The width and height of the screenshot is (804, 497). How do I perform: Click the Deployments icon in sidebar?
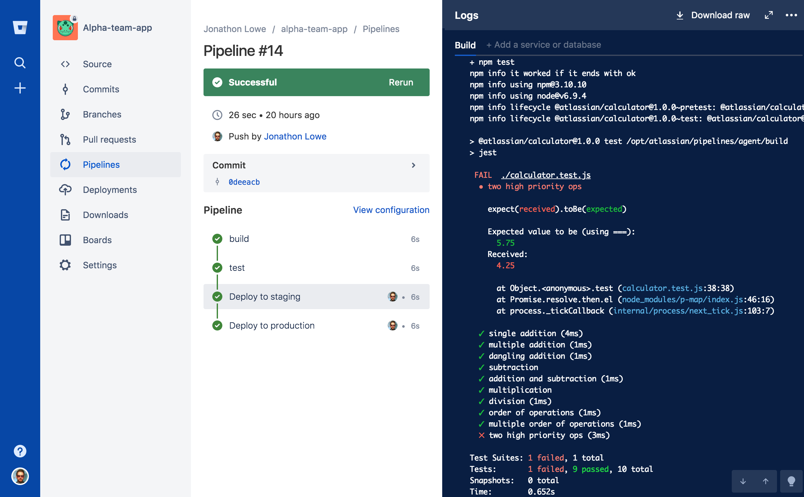click(65, 190)
